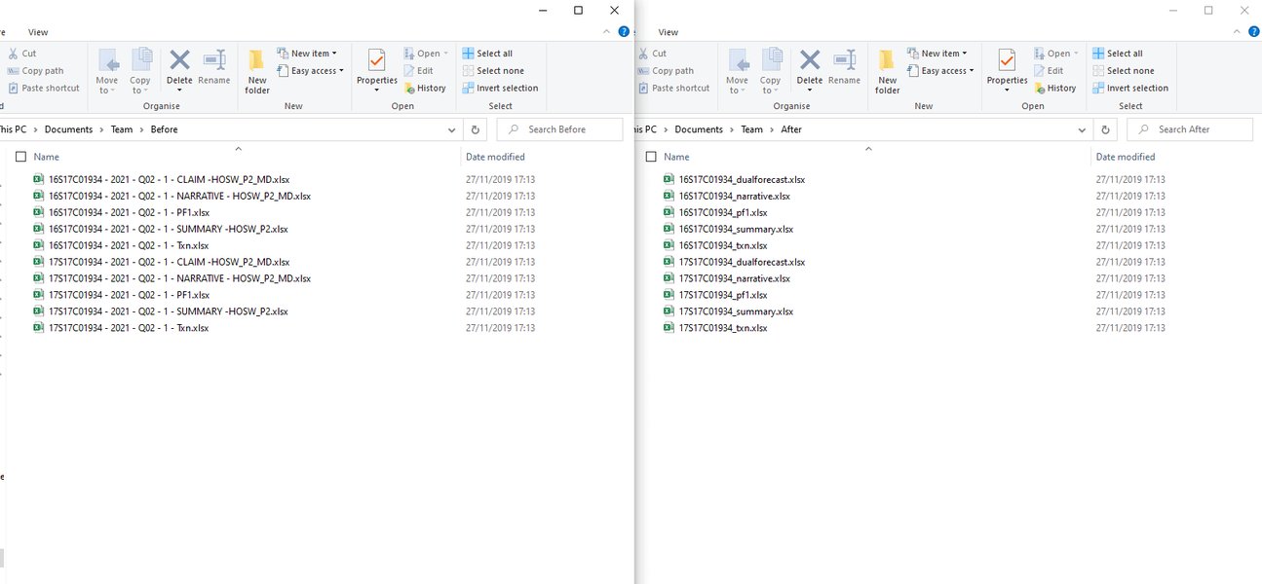Click Documents in the Before window breadcrumb

(x=68, y=129)
